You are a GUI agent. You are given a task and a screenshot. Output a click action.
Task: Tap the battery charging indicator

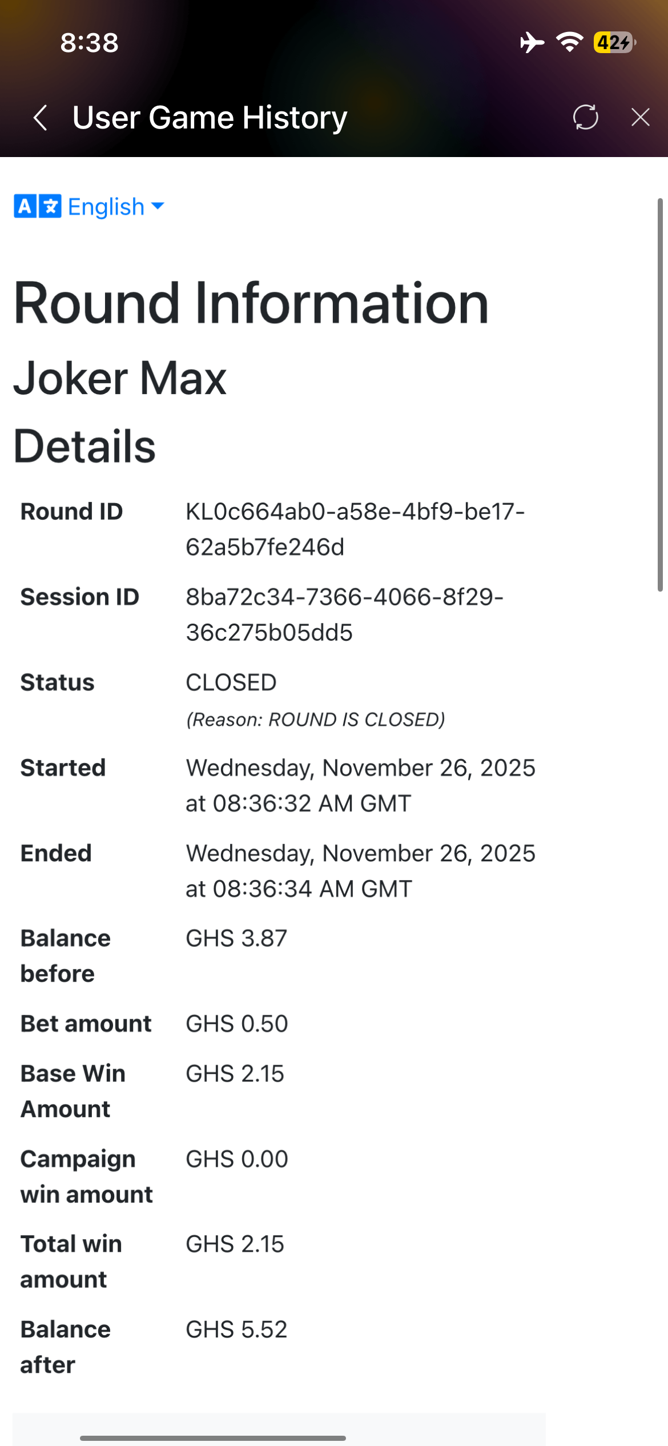pos(614,42)
